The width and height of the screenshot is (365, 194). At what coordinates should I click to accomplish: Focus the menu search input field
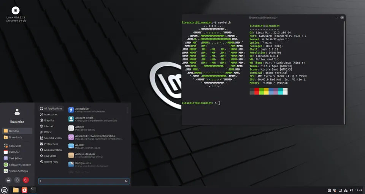click(x=84, y=181)
